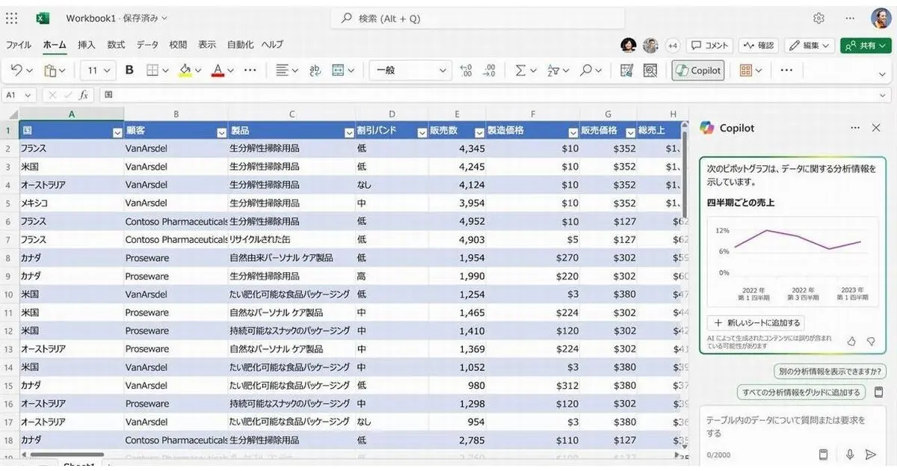Screen dimensions: 897x471
Task: Switch to the 校閲 tab
Action: pyautogui.click(x=178, y=45)
